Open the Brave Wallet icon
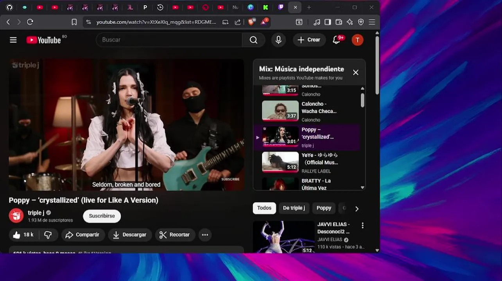Viewport: 502px width, 281px height. point(339,22)
